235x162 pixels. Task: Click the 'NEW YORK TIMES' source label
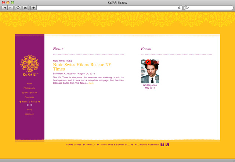tap(62, 61)
